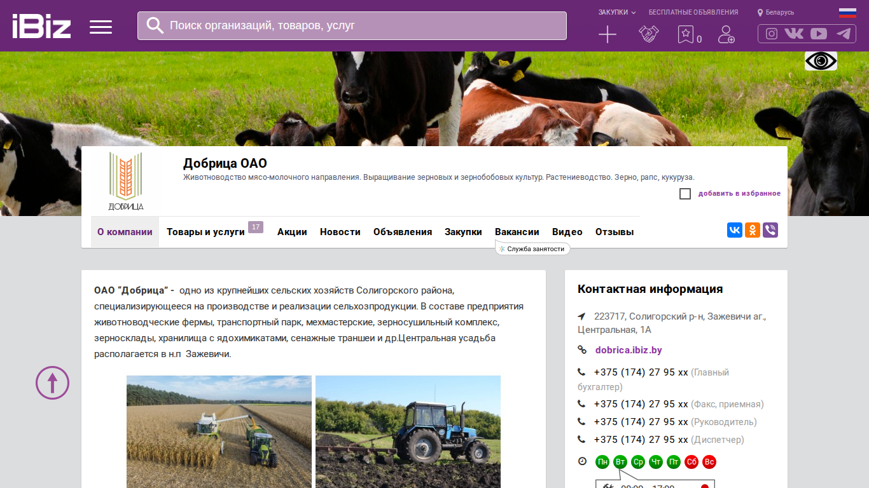
Task: Click the working hours clock icon
Action: [582, 461]
